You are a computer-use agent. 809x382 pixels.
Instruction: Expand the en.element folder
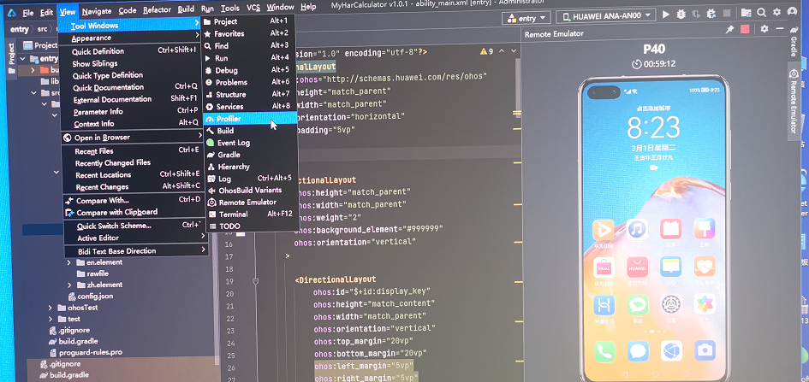(x=69, y=262)
